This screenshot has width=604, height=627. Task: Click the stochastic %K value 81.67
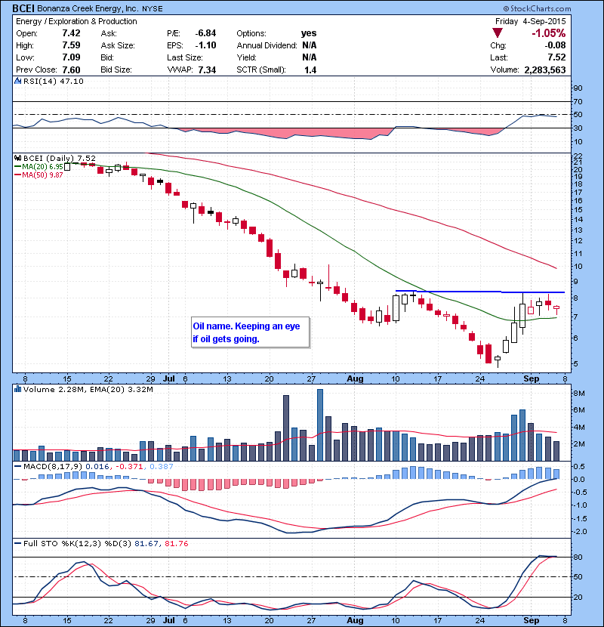[146, 543]
